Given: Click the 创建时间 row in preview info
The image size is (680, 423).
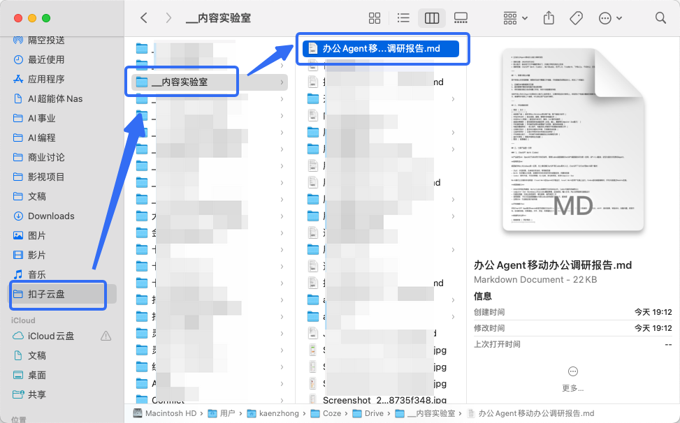Looking at the screenshot, I should [x=573, y=312].
